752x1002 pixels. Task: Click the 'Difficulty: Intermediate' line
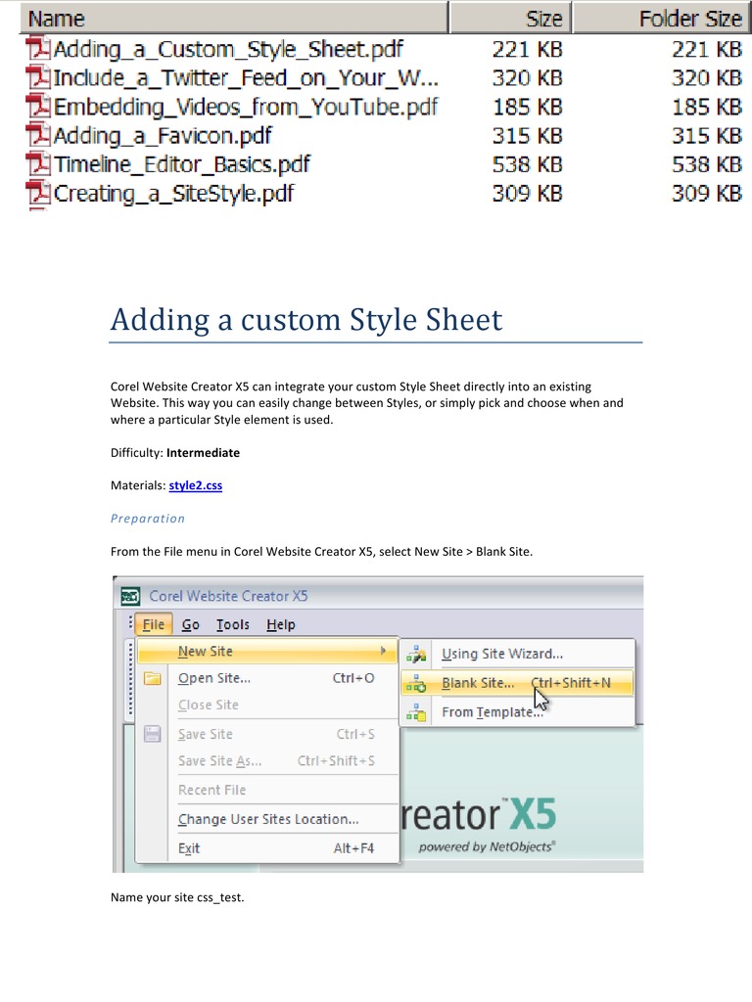click(175, 452)
